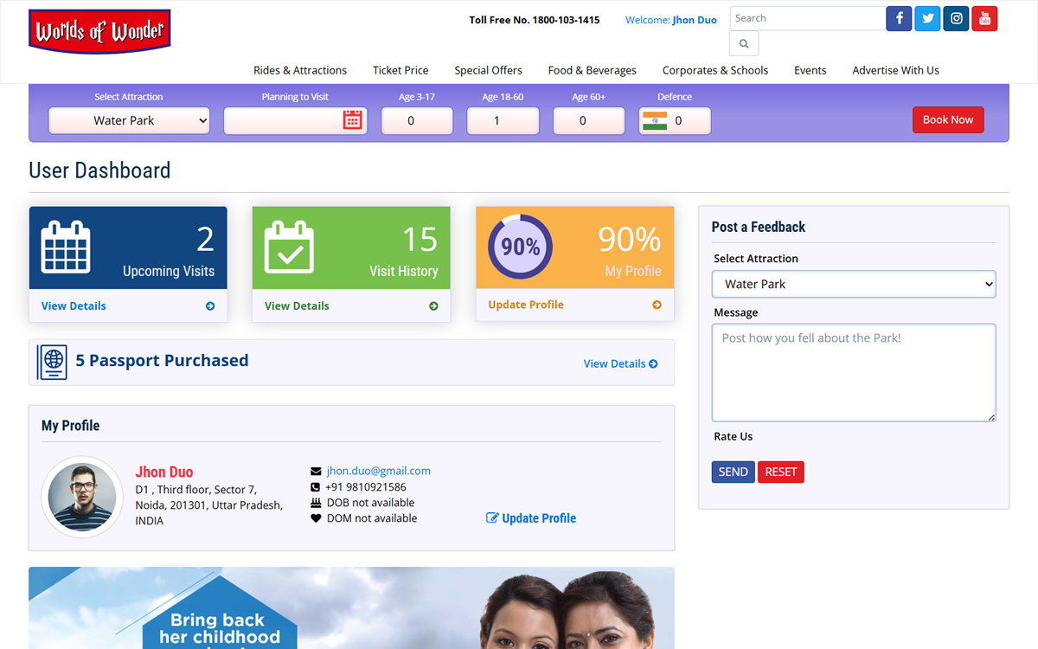Click the "Bring back her childhood" banner
Screen dimensions: 1038x649
(x=351, y=607)
